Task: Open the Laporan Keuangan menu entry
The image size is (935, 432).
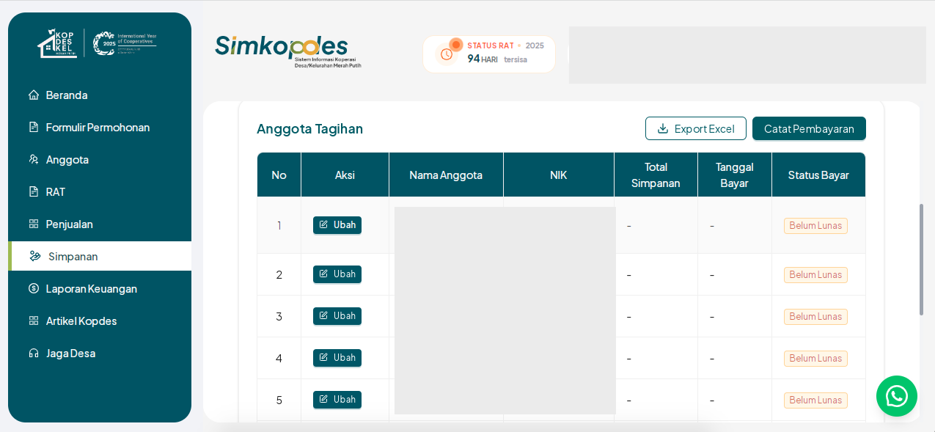Action: [x=90, y=288]
